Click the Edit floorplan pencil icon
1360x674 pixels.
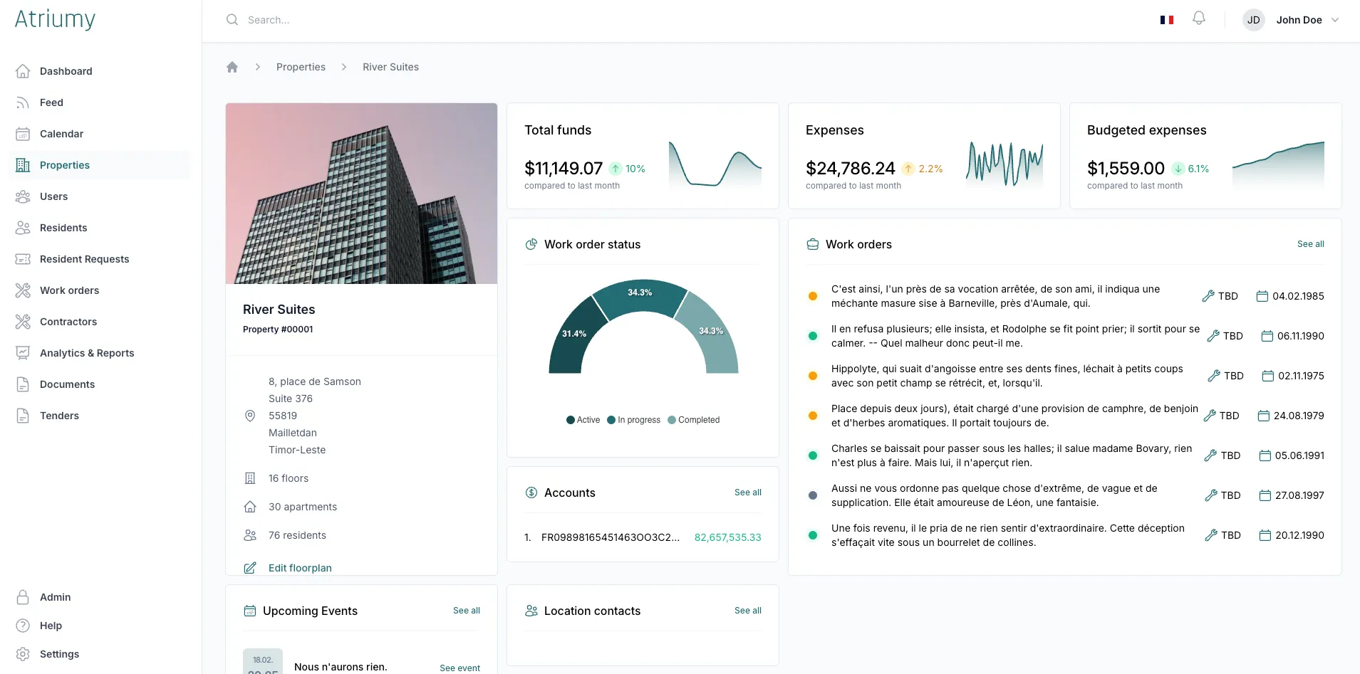250,568
